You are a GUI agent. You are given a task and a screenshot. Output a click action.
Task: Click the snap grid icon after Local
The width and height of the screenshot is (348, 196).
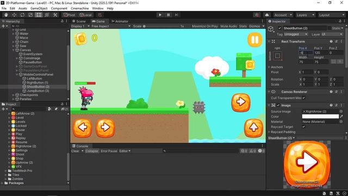click(x=100, y=15)
